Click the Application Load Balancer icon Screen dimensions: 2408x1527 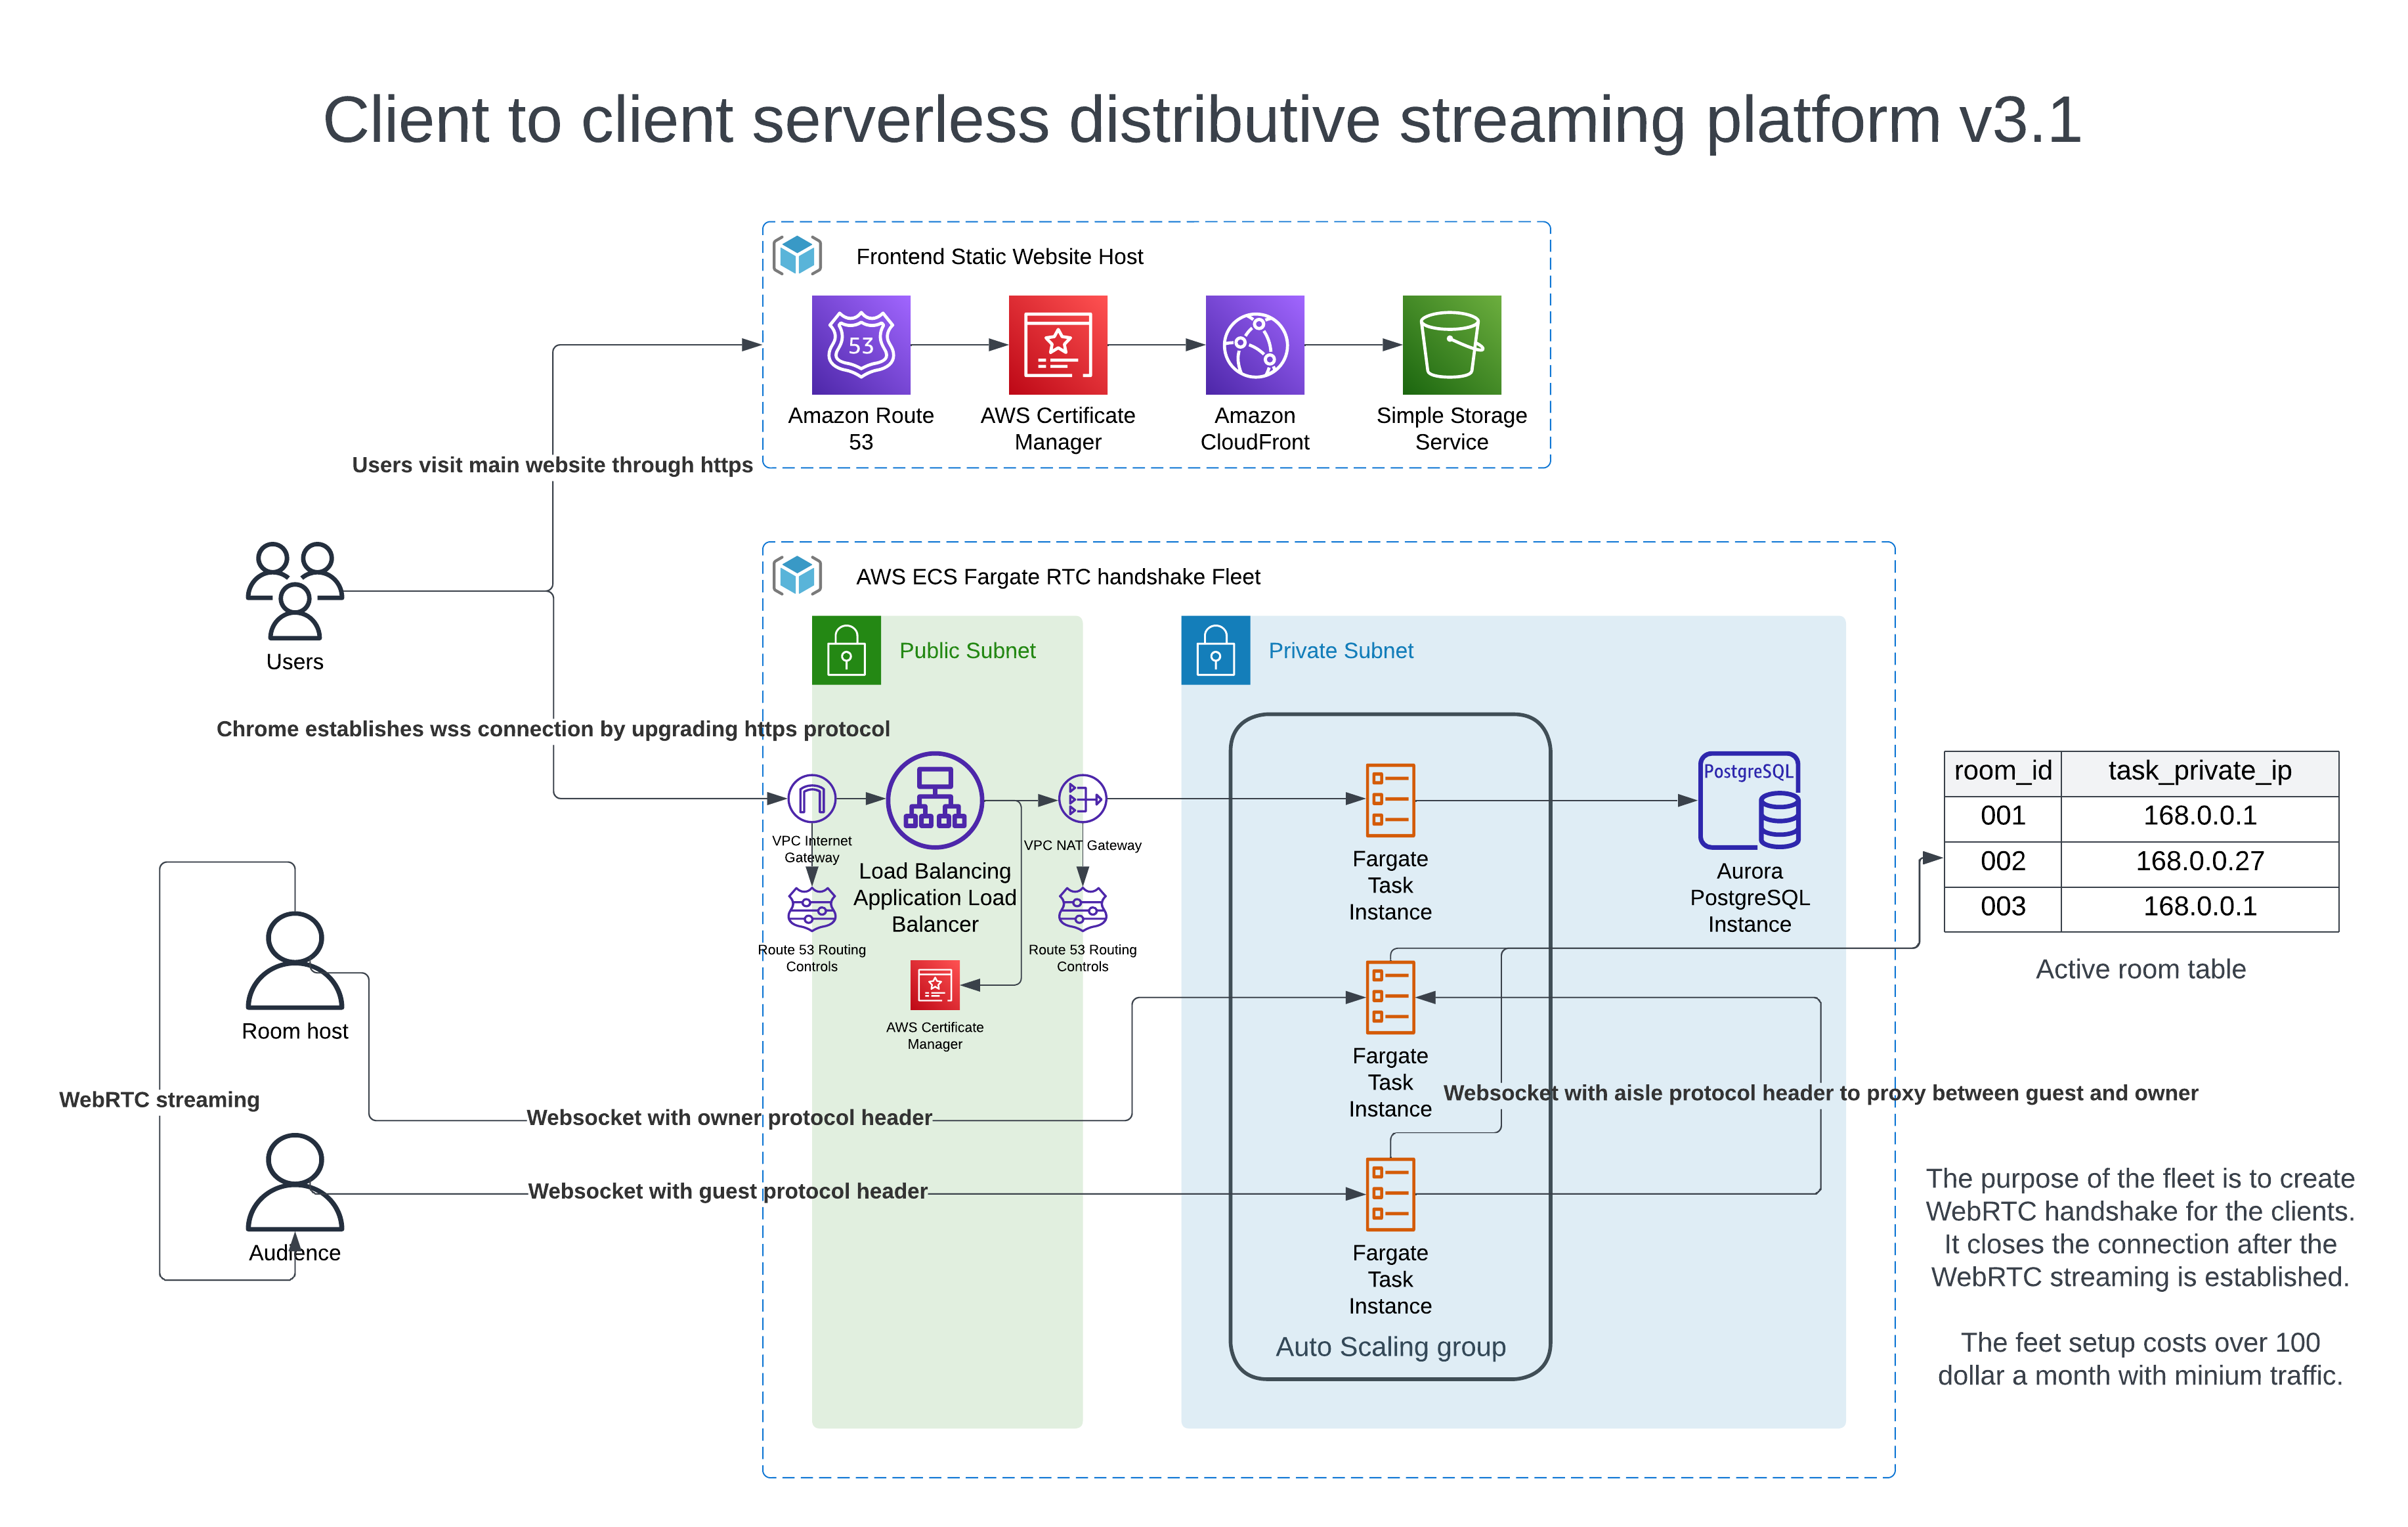(934, 799)
